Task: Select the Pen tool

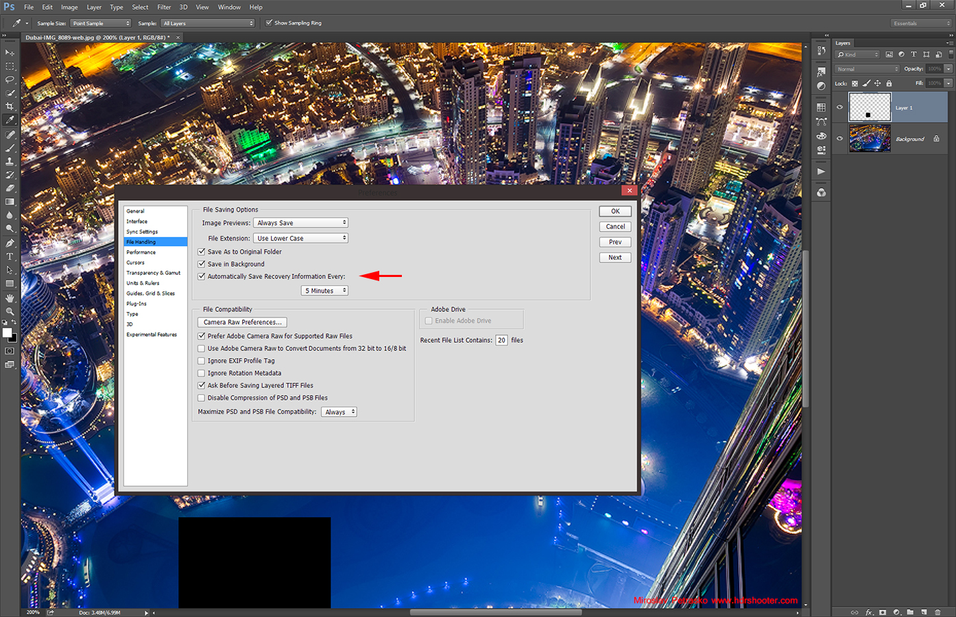Action: [10, 243]
